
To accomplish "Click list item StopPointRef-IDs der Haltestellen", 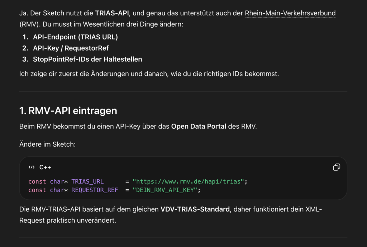I will tap(87, 59).
